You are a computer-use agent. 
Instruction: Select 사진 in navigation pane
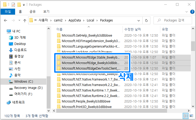click(x=15, y=69)
